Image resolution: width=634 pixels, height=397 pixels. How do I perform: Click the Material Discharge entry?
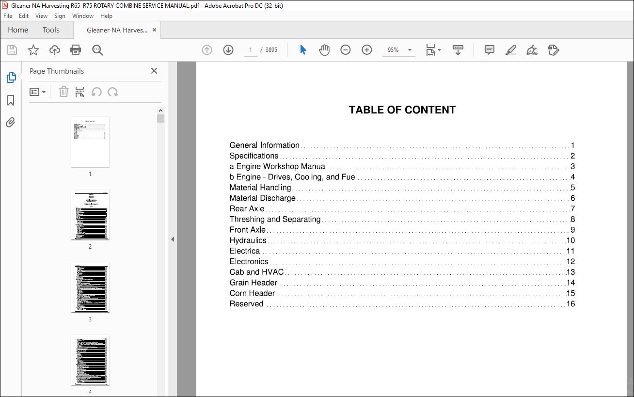263,198
